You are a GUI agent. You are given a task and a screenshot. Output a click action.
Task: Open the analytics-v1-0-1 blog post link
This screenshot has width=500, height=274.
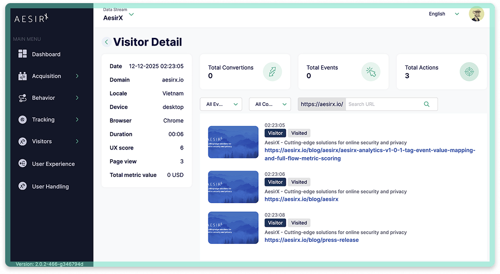pos(370,154)
